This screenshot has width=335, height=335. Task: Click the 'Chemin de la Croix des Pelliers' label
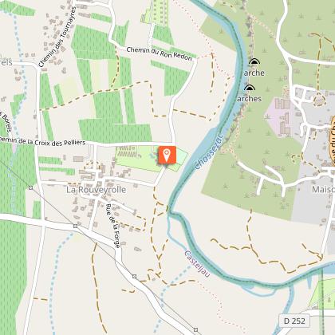[x=42, y=141]
